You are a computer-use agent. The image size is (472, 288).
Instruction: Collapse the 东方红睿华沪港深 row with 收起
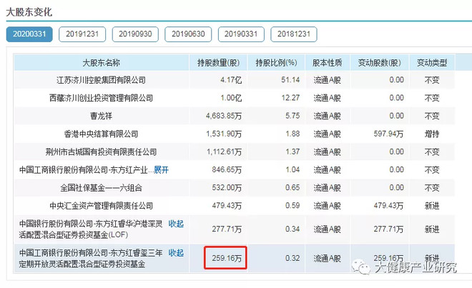click(176, 224)
